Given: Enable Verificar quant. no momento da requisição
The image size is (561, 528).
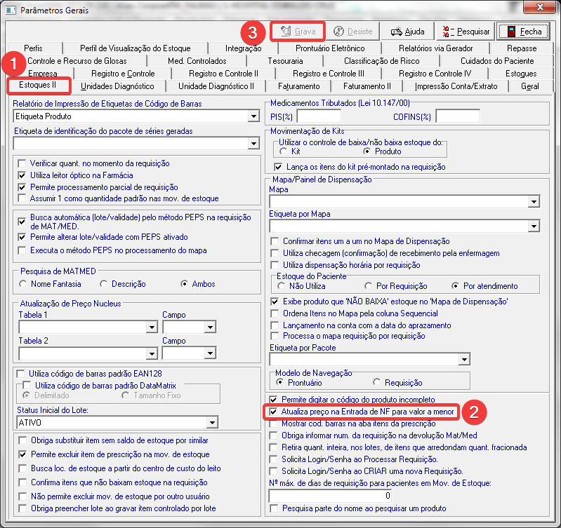Looking at the screenshot, I should pos(22,163).
